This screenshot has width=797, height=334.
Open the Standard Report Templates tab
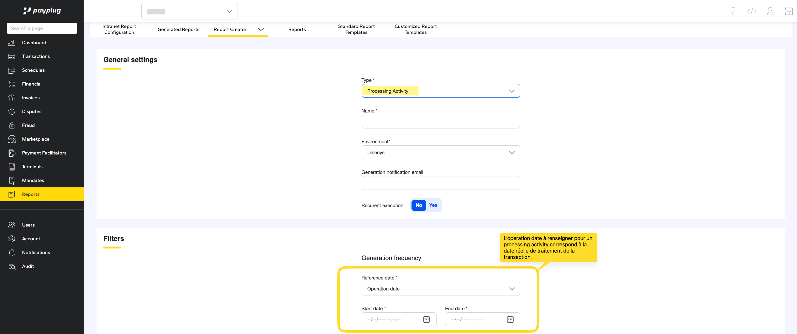[356, 29]
